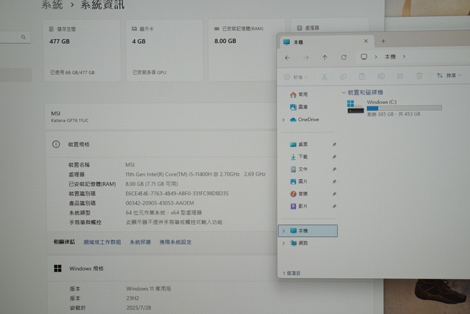Select the Windows (C:) drive
The height and width of the screenshot is (314, 470).
(394, 108)
